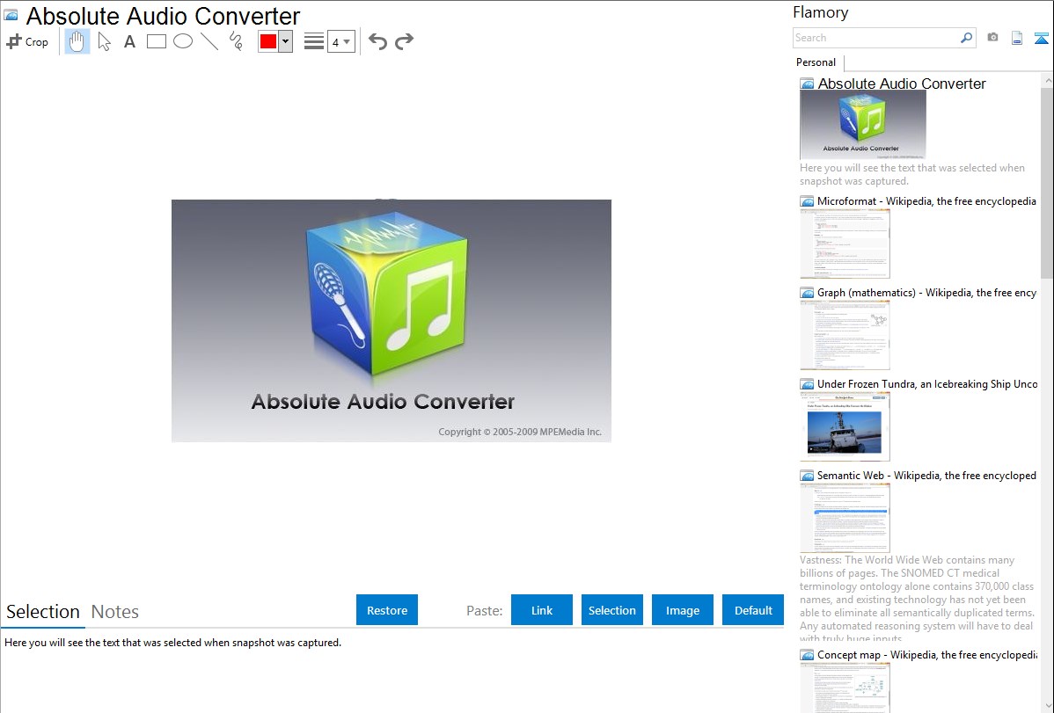Pick the rectangle shape tool
This screenshot has width=1054, height=713.
[x=157, y=41]
